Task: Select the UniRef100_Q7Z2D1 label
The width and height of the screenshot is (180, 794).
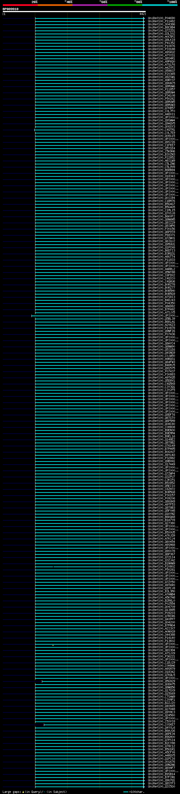Action: pyautogui.click(x=161, y=30)
